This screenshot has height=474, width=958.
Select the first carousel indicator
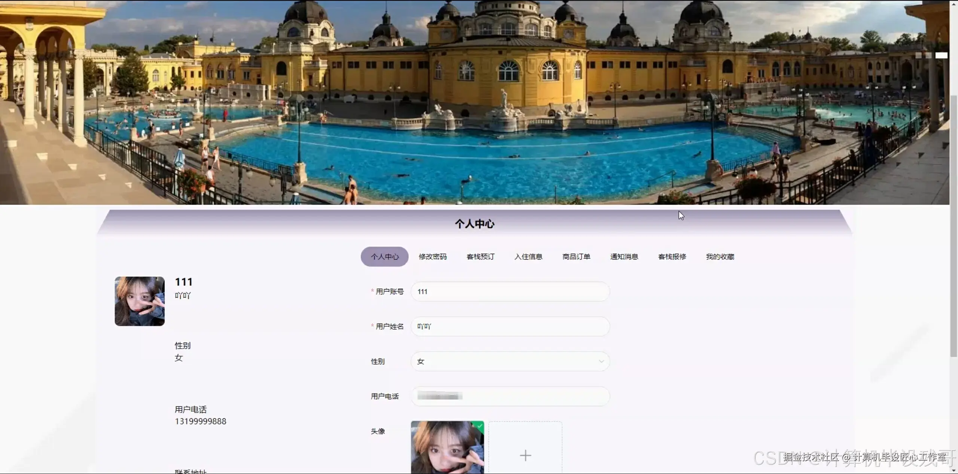click(x=918, y=55)
